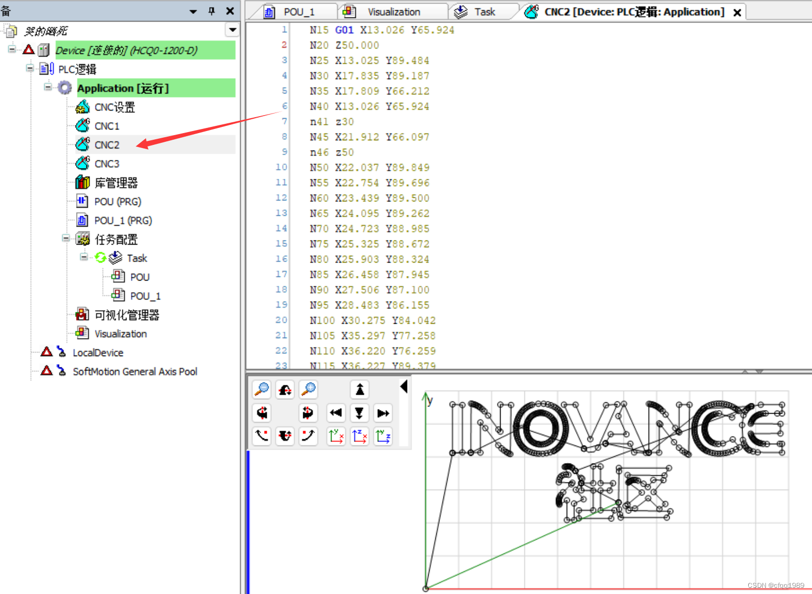Click the 可视化管理器 icon
Screen dimensions: 812x594
(82, 314)
